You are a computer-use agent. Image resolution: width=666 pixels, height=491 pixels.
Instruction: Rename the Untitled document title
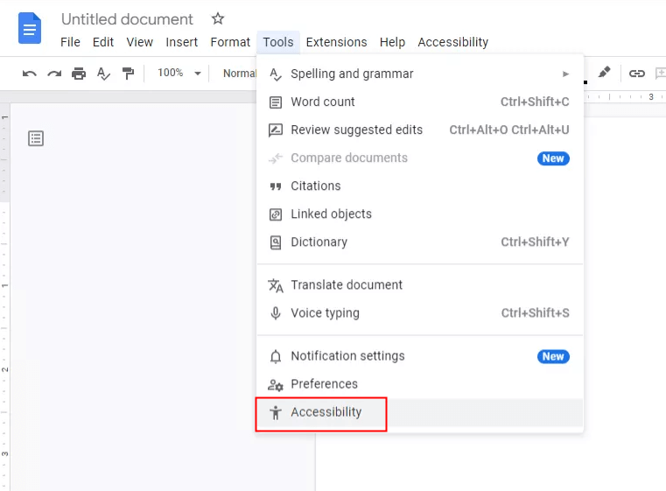tap(127, 19)
